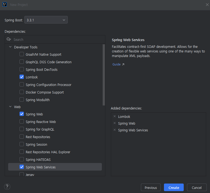The image size is (210, 193).
Task: Collapse the Developer Tools group
Action: coord(10,47)
